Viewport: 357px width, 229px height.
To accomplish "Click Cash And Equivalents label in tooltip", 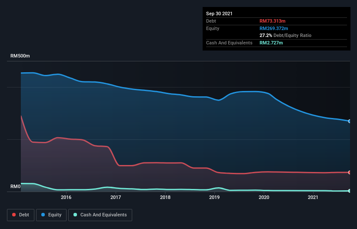I will [x=229, y=43].
